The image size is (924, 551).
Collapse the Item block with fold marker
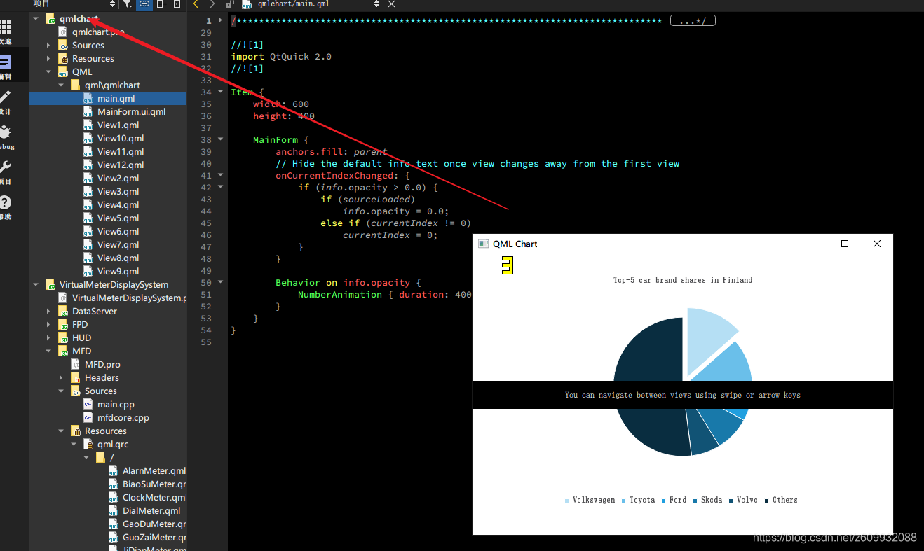coord(220,91)
